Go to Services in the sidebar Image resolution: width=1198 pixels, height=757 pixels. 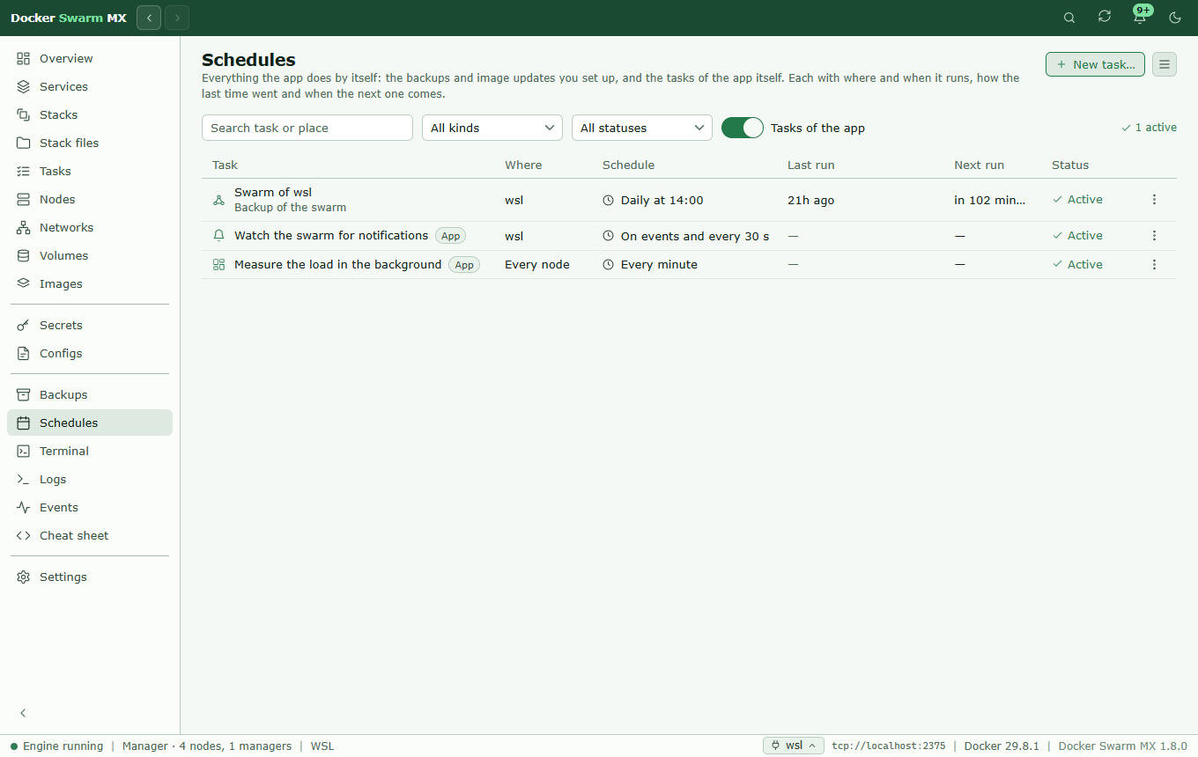(90, 86)
